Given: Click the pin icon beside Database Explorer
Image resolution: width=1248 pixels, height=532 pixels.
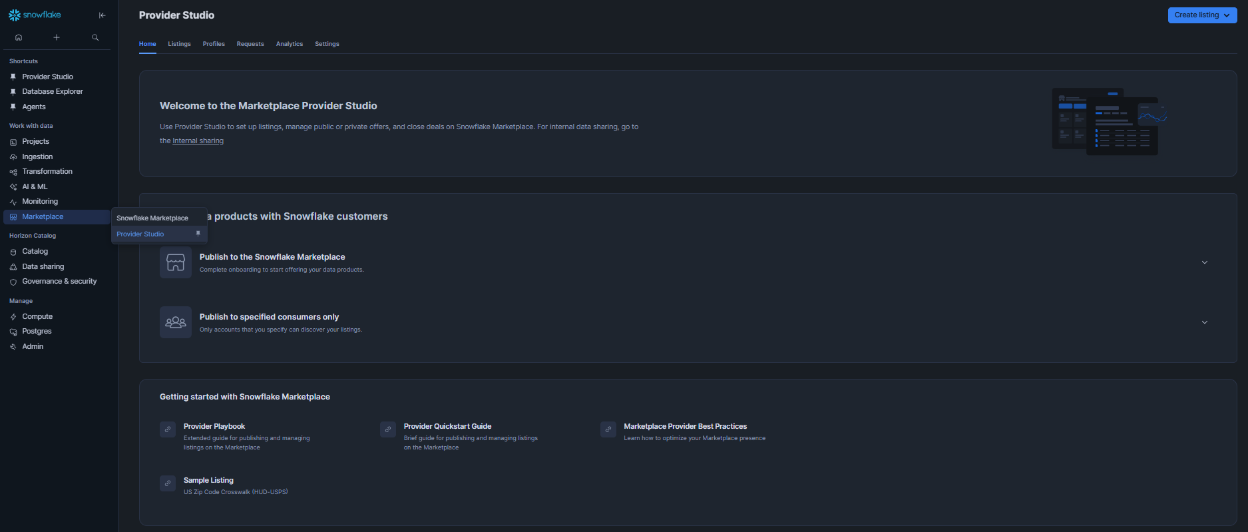Looking at the screenshot, I should (x=13, y=92).
